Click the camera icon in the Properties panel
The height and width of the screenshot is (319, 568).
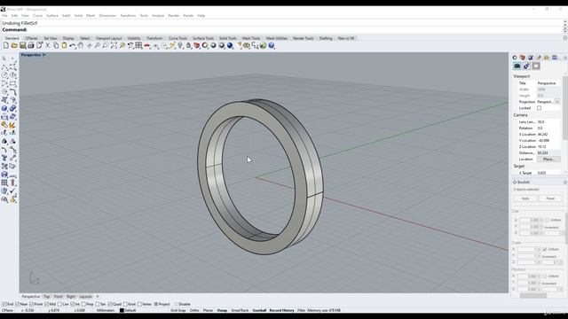click(x=517, y=66)
